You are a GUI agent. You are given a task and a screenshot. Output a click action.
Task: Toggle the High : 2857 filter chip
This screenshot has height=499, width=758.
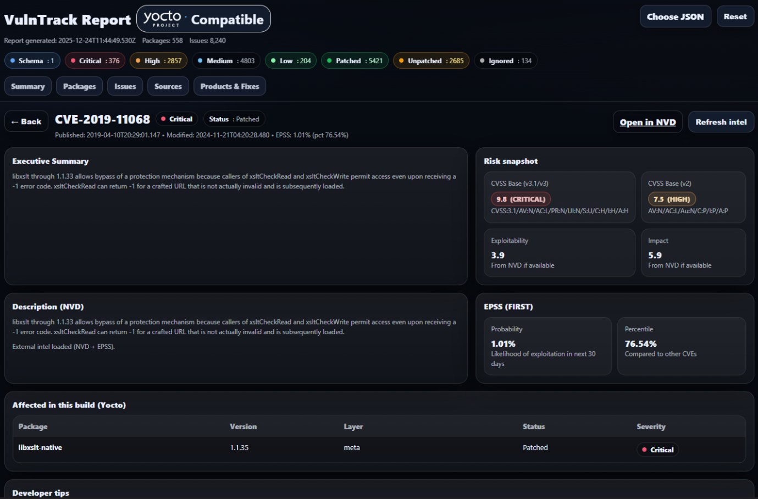[x=159, y=60]
